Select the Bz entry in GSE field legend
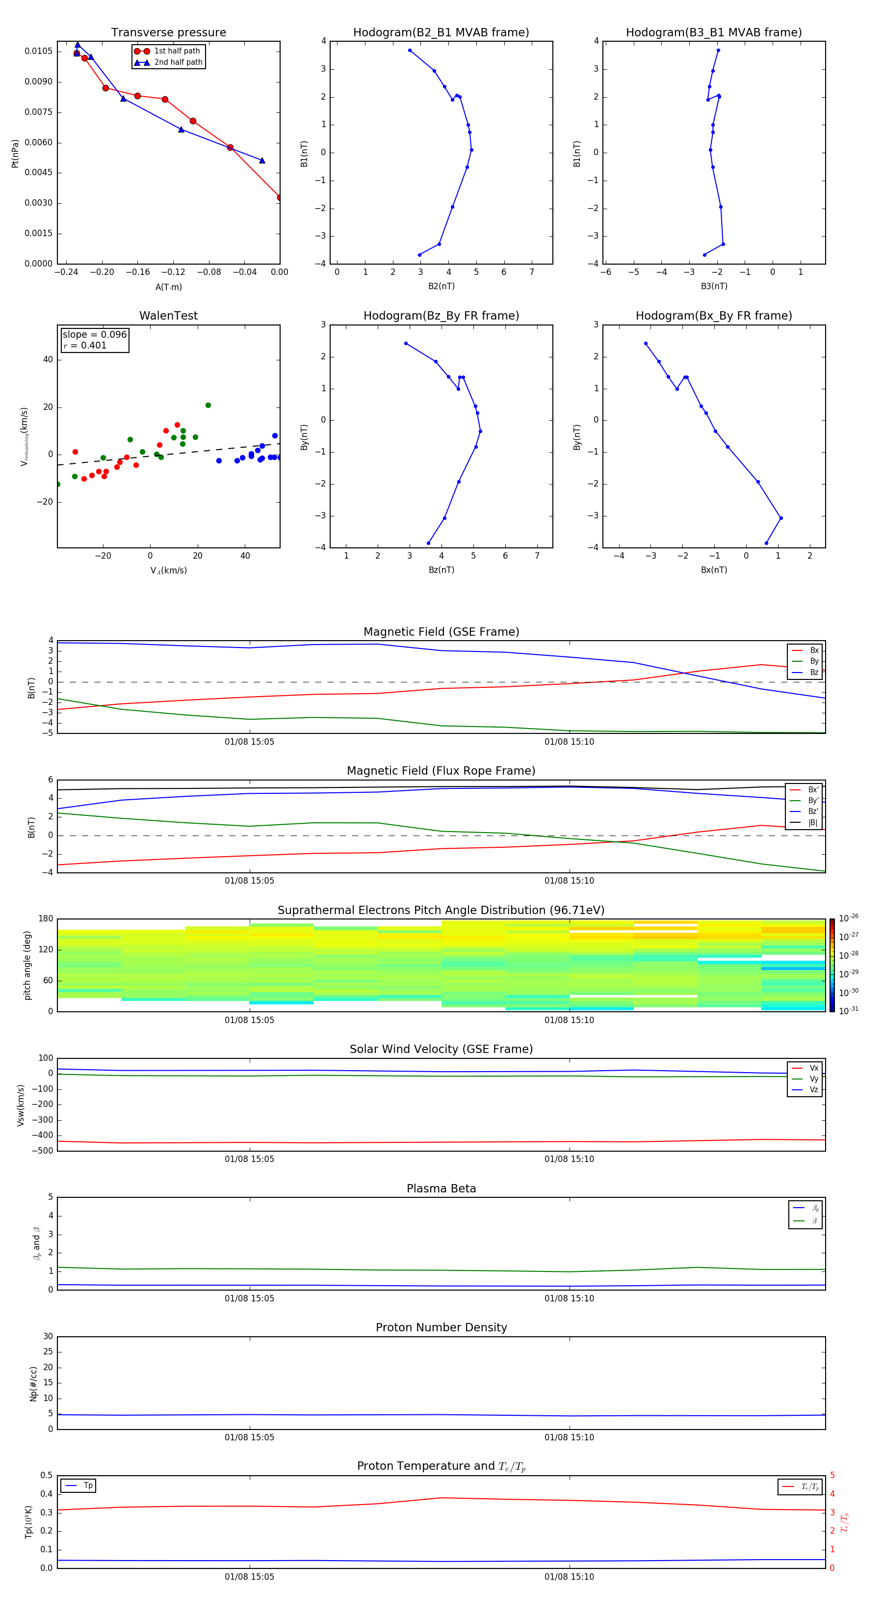The width and height of the screenshot is (883, 1620). point(805,672)
